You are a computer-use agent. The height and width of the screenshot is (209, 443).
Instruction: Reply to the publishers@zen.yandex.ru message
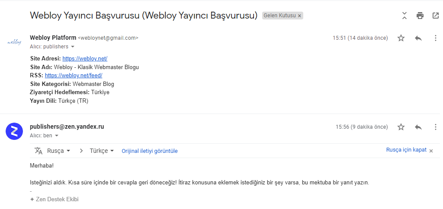click(x=418, y=127)
